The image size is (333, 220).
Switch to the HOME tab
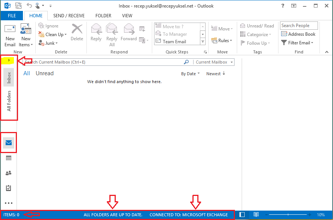point(36,16)
